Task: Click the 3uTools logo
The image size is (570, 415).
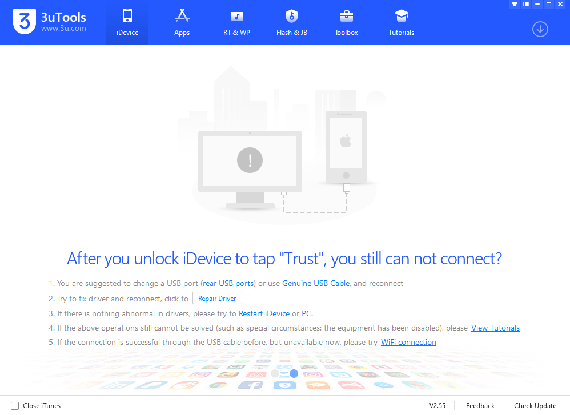Action: [24, 22]
